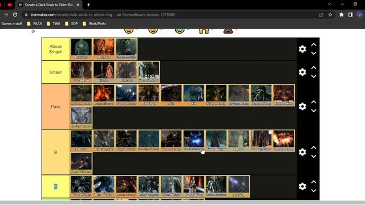Move Smash tier down with arrow
The width and height of the screenshot is (365, 205).
314,76
